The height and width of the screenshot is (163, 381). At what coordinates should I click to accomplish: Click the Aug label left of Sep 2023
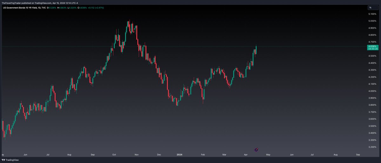click(69, 154)
